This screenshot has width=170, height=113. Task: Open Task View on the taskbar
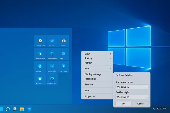pyautogui.click(x=15, y=109)
